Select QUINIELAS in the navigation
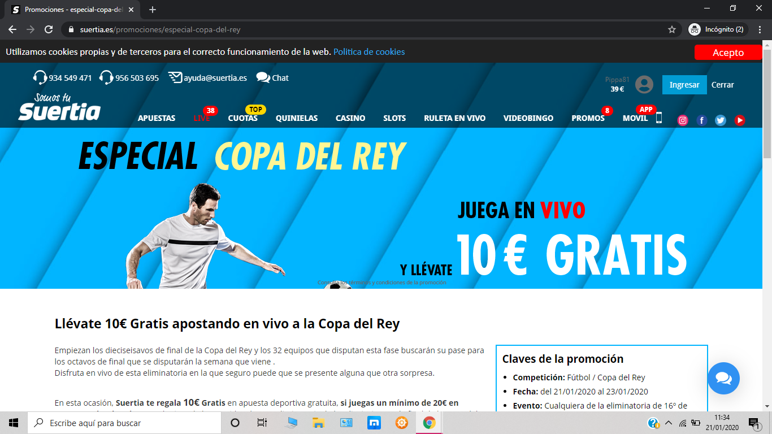Viewport: 772px width, 434px height. click(297, 118)
